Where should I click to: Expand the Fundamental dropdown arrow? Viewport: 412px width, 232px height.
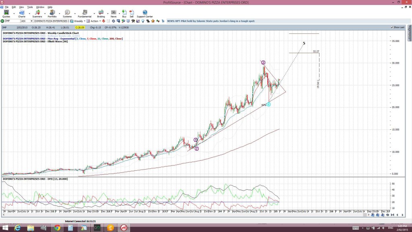(x=94, y=13)
